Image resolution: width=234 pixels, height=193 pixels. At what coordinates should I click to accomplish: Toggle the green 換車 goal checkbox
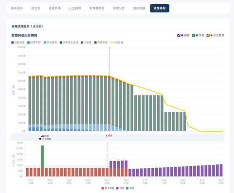(x=193, y=35)
